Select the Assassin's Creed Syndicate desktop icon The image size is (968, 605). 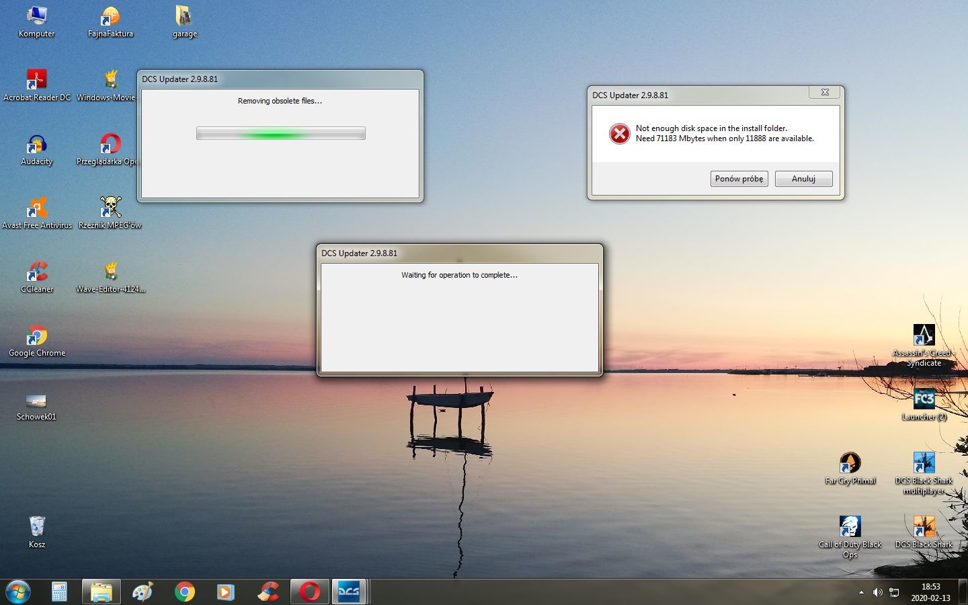[x=924, y=336]
